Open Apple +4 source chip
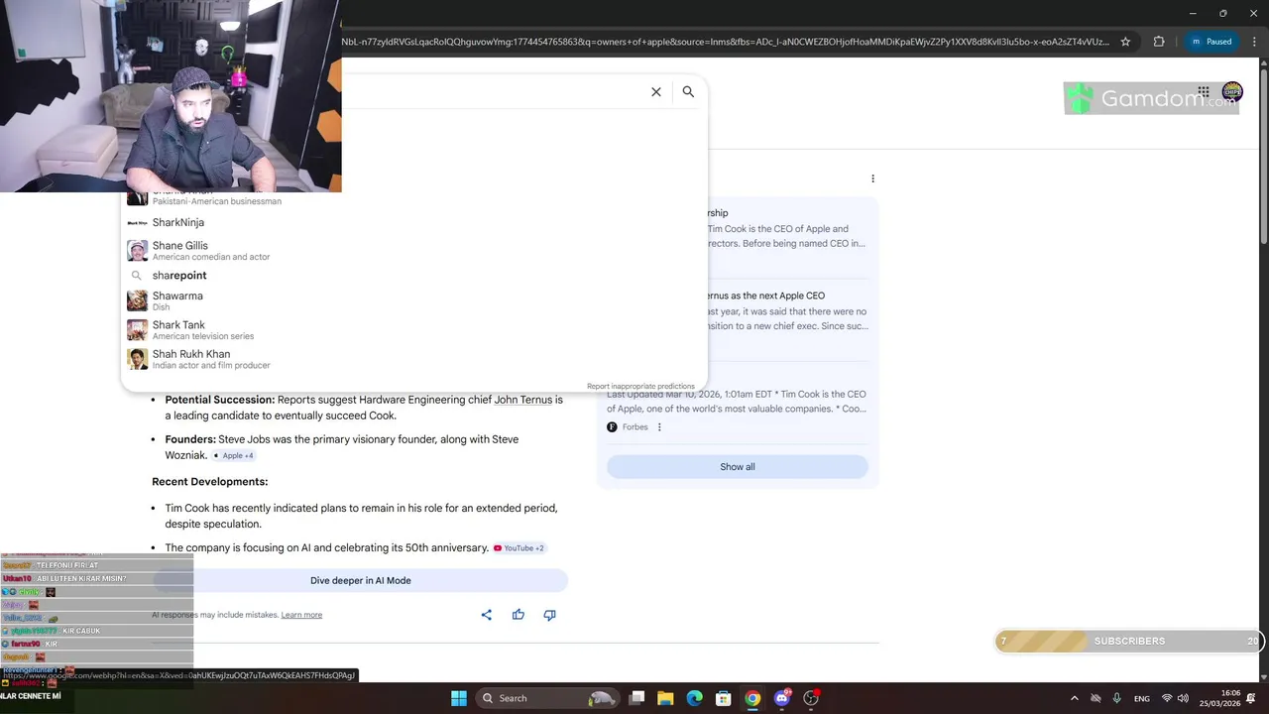 click(x=233, y=455)
